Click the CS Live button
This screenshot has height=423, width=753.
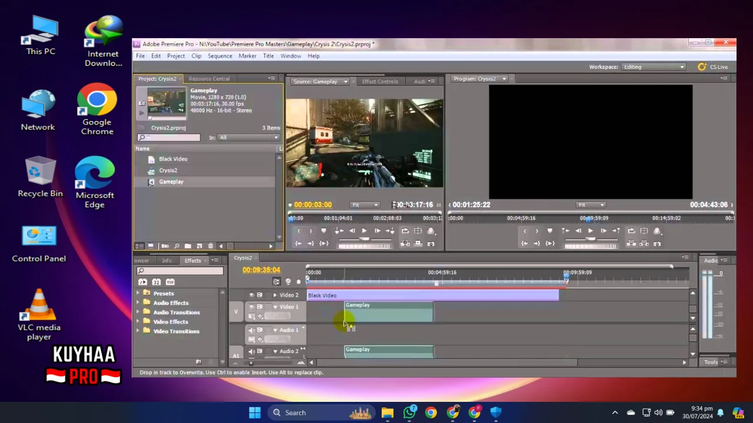pyautogui.click(x=713, y=67)
